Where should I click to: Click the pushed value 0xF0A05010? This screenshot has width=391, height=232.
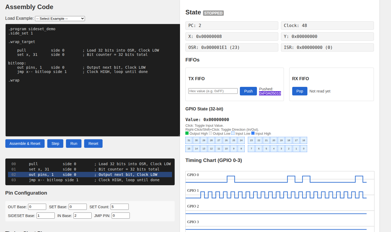pyautogui.click(x=270, y=93)
